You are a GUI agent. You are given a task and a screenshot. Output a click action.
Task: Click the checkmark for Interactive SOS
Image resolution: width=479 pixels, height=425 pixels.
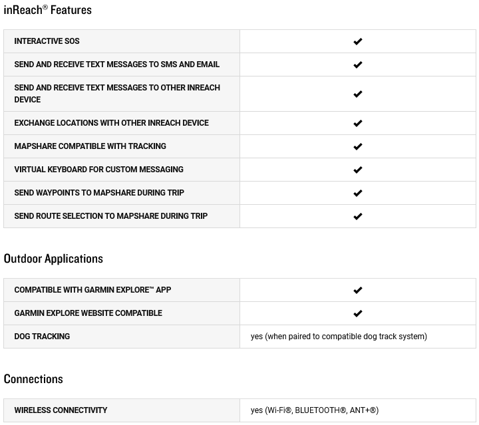[x=357, y=41]
